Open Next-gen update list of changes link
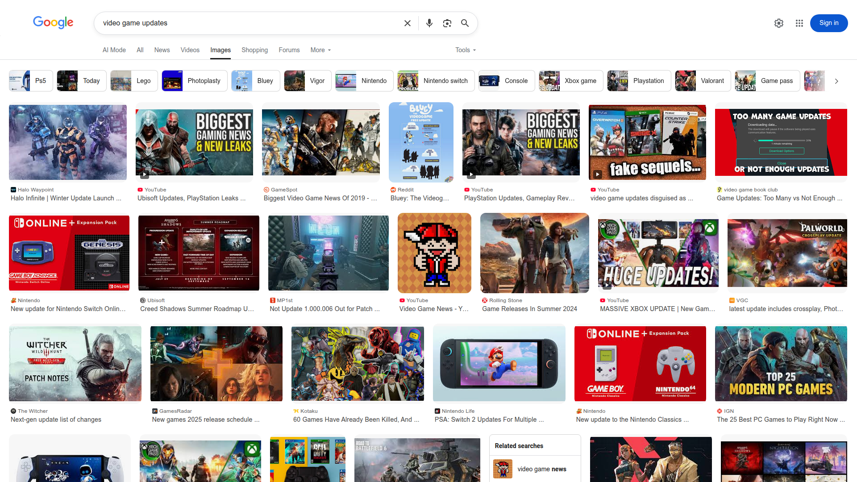Screen dimensions: 857x482 point(56,420)
